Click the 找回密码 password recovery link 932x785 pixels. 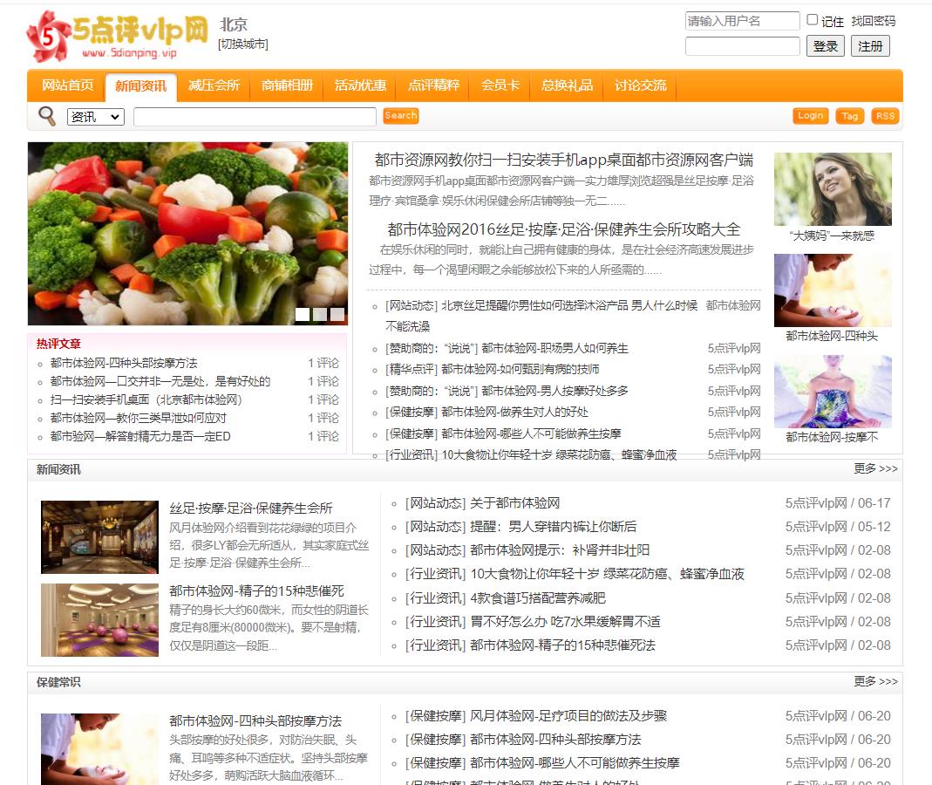[873, 20]
